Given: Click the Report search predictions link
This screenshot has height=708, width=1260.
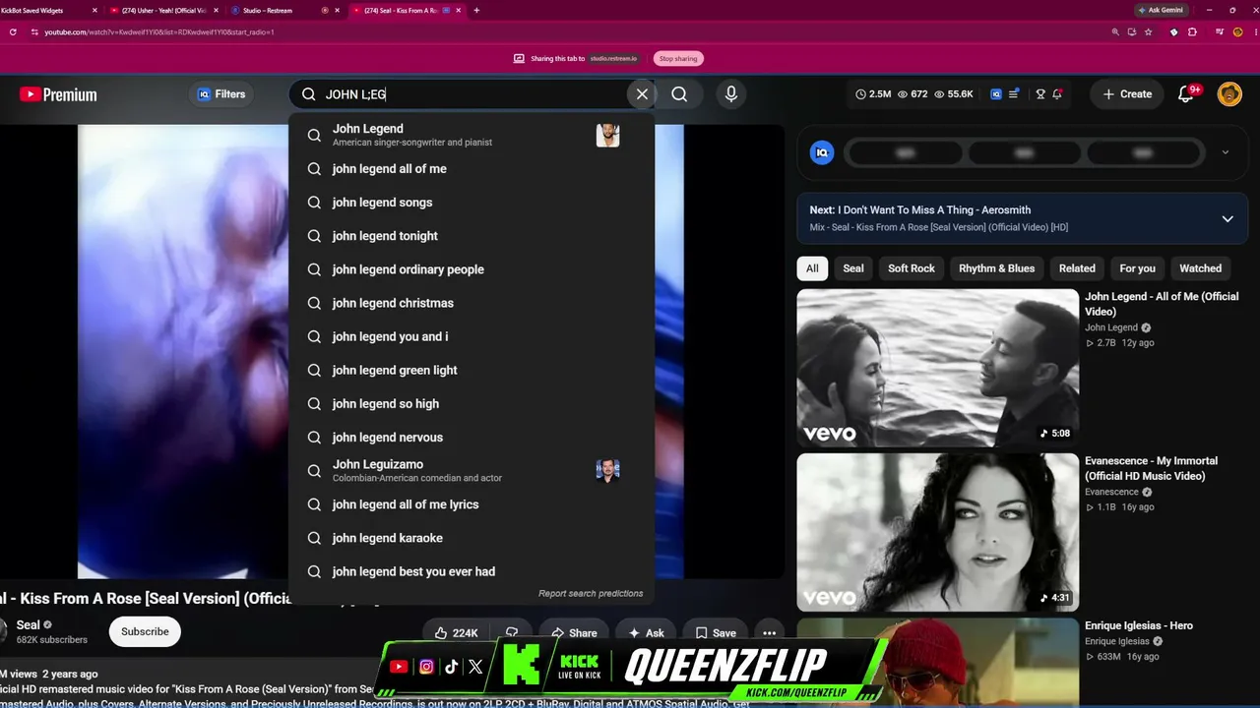Looking at the screenshot, I should tap(591, 593).
